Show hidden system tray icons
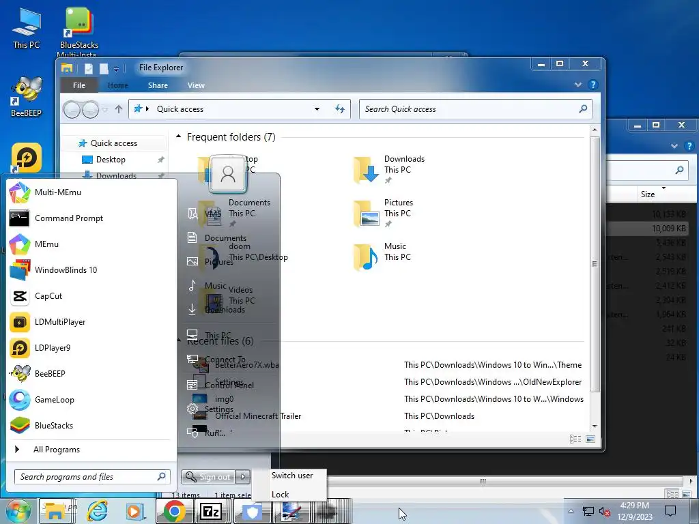Viewport: 699px width, 524px height. [571, 511]
